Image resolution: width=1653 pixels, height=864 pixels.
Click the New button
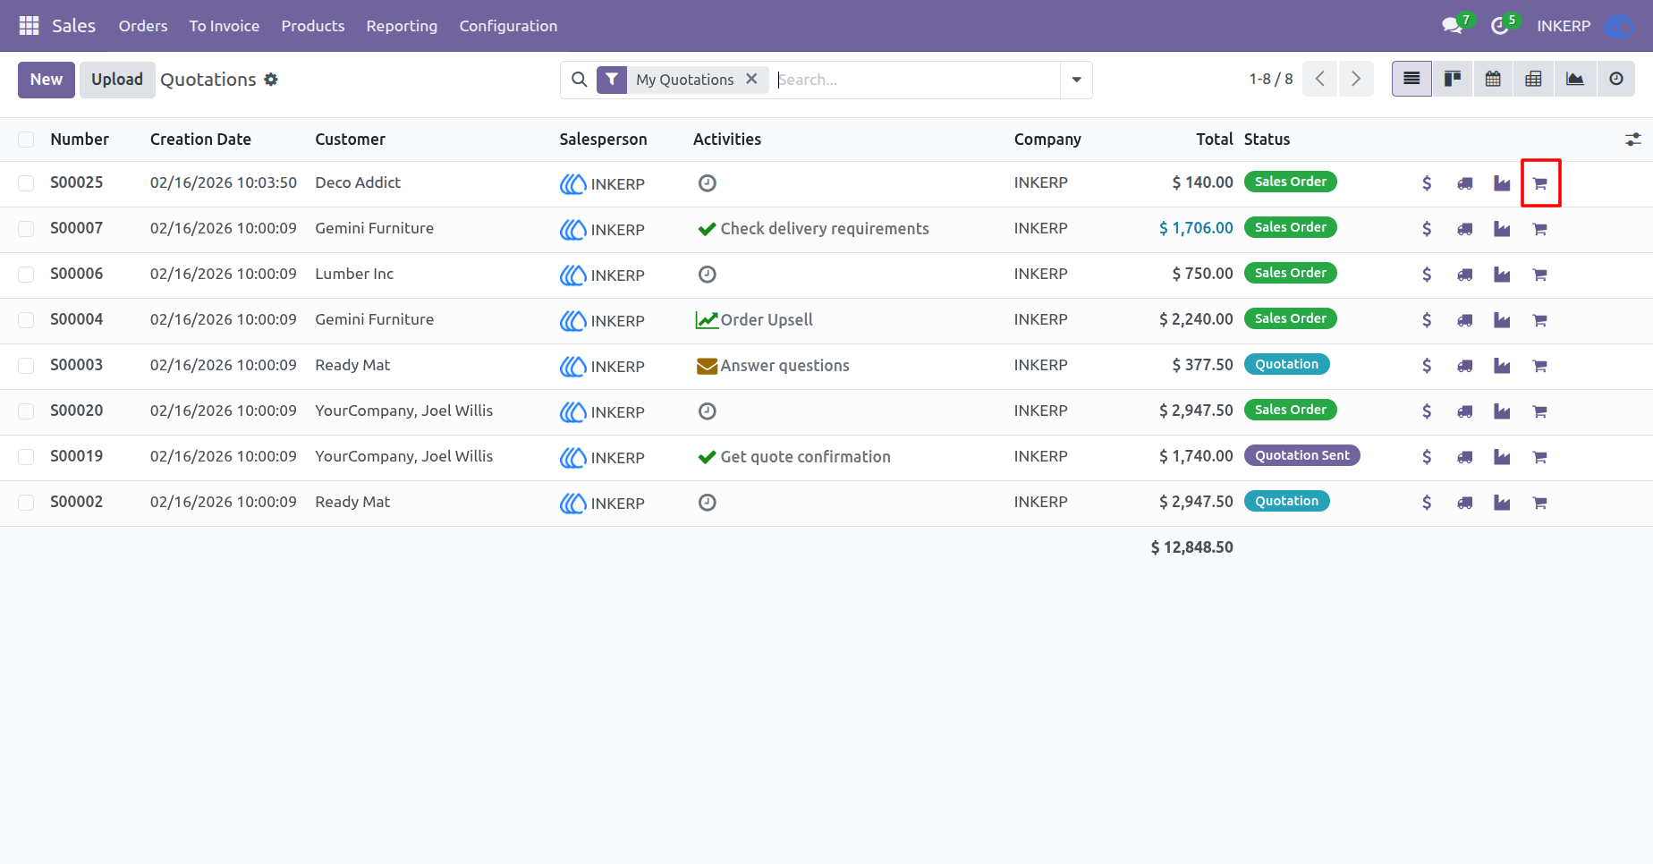tap(47, 80)
